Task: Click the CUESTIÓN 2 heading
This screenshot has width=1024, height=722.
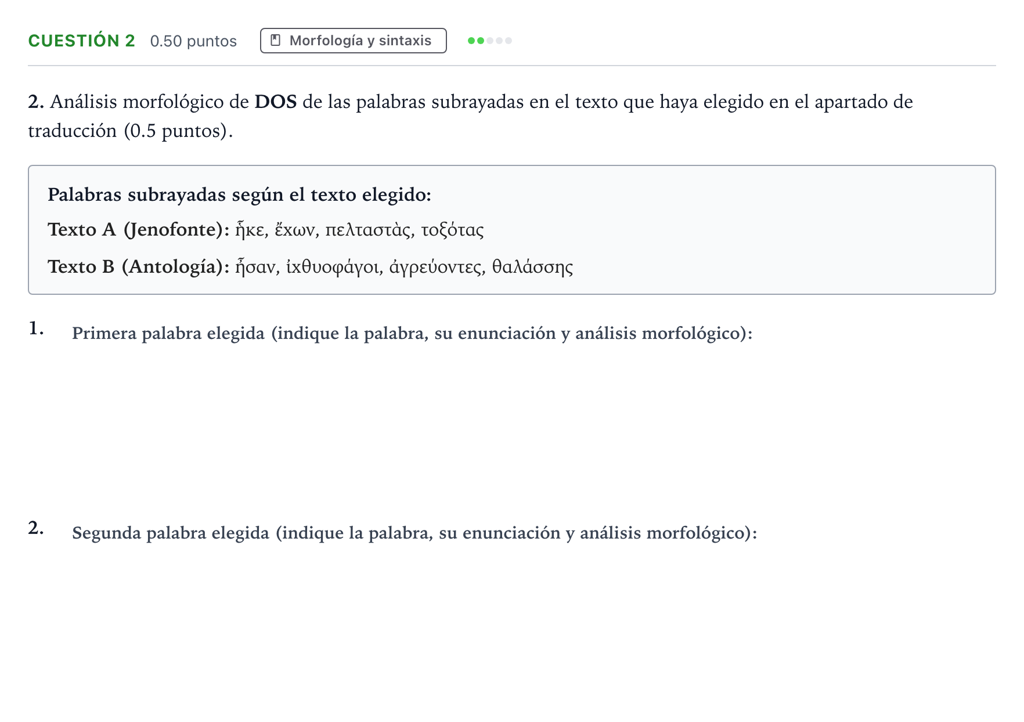Action: [x=81, y=41]
